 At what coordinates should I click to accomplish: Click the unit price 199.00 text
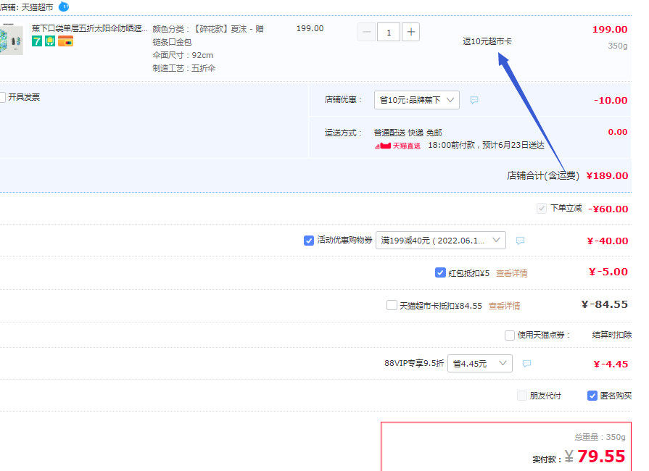(x=310, y=28)
